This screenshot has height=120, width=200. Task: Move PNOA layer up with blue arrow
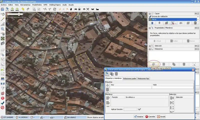pyautogui.click(x=152, y=23)
